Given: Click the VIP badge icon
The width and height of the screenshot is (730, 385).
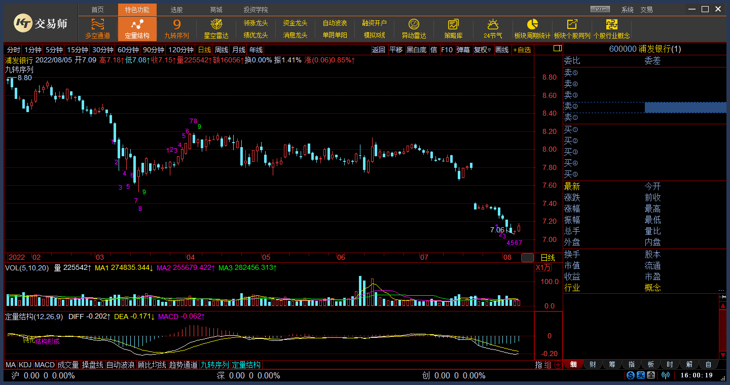Looking at the screenshot, I should coord(600,9).
